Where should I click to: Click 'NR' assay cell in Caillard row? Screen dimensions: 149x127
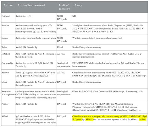[110, 18]
